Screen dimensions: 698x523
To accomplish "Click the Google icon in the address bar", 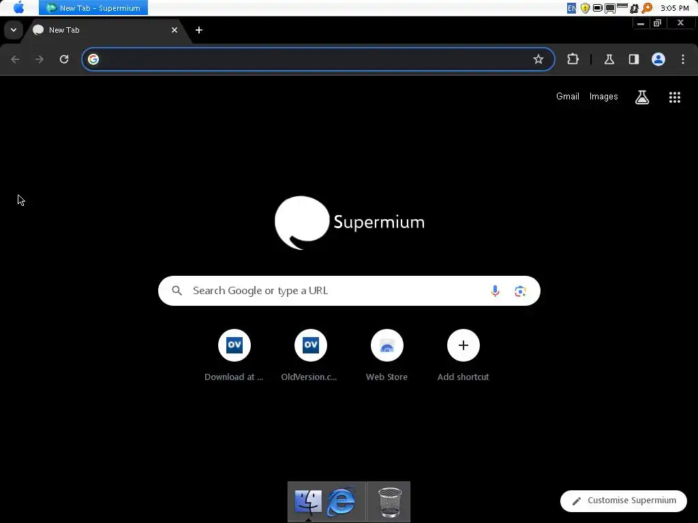I will coord(93,59).
